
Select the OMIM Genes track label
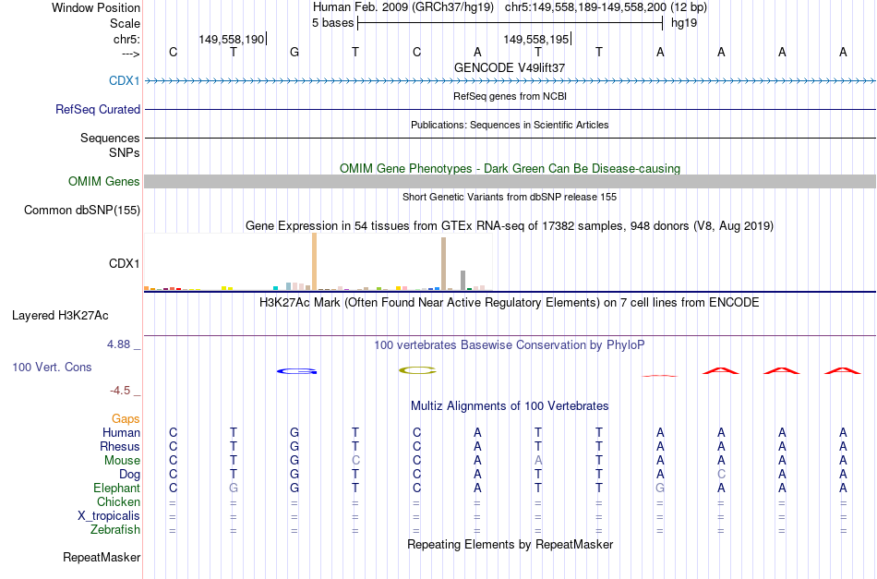[104, 181]
